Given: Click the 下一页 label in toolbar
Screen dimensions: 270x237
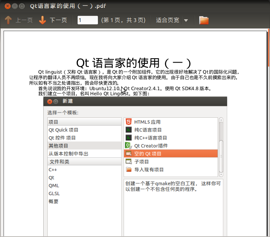Looking at the screenshot, I should 58,20.
